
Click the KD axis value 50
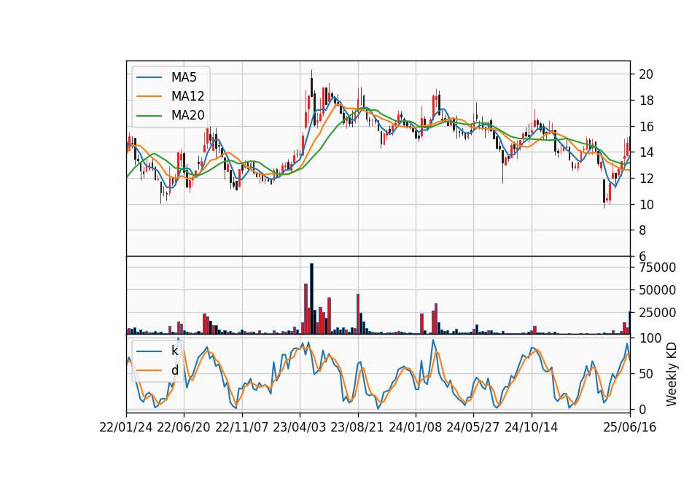pos(646,374)
